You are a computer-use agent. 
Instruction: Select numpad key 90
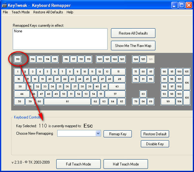(x=164, y=72)
